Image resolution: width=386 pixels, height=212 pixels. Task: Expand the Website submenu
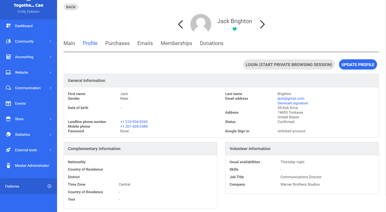coord(50,72)
